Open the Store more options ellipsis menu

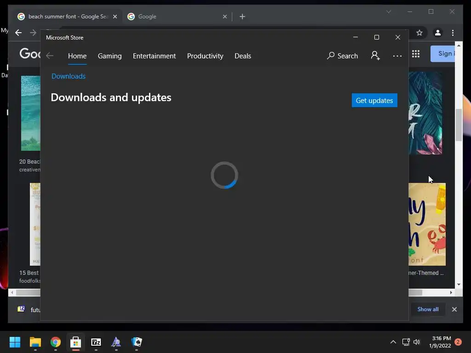tap(397, 56)
